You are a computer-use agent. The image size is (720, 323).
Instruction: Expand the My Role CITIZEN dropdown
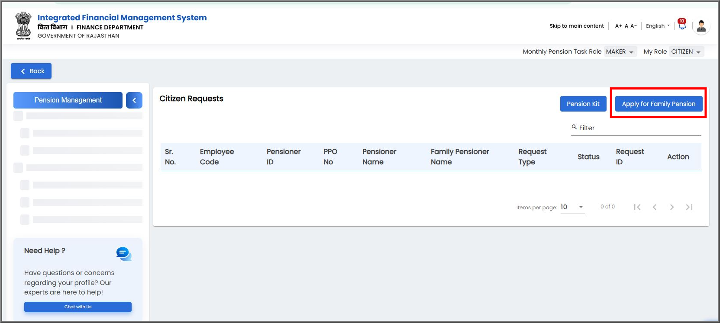(x=686, y=51)
